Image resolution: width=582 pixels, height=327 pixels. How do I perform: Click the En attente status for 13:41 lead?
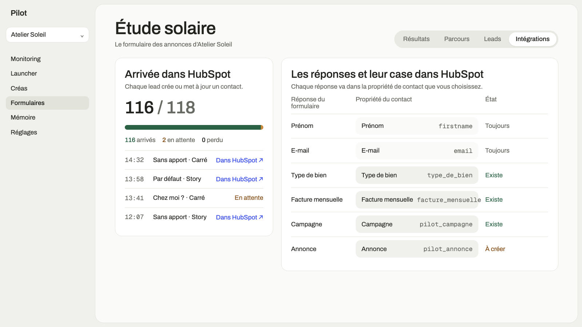249,198
